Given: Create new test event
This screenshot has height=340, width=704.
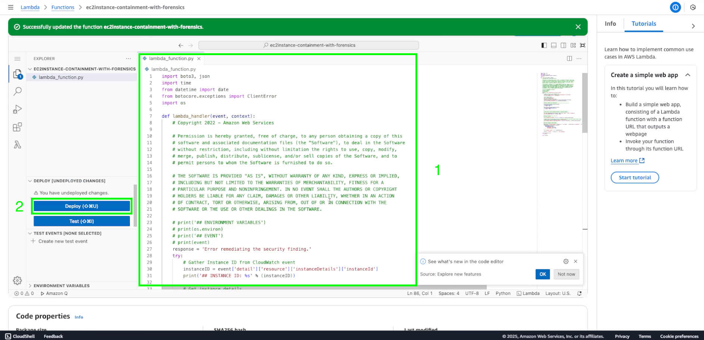Looking at the screenshot, I should point(63,241).
